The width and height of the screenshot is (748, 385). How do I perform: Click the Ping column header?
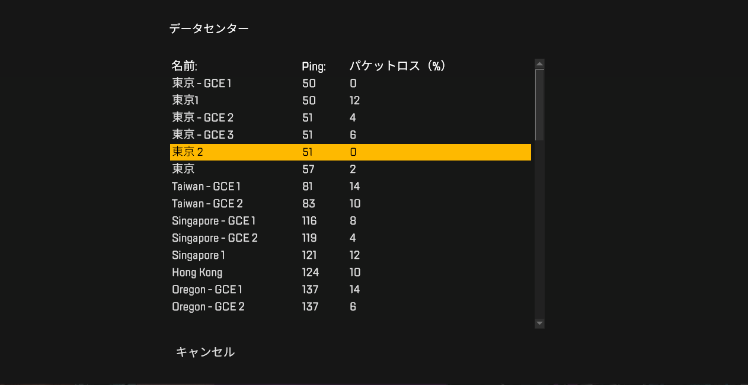coord(313,66)
